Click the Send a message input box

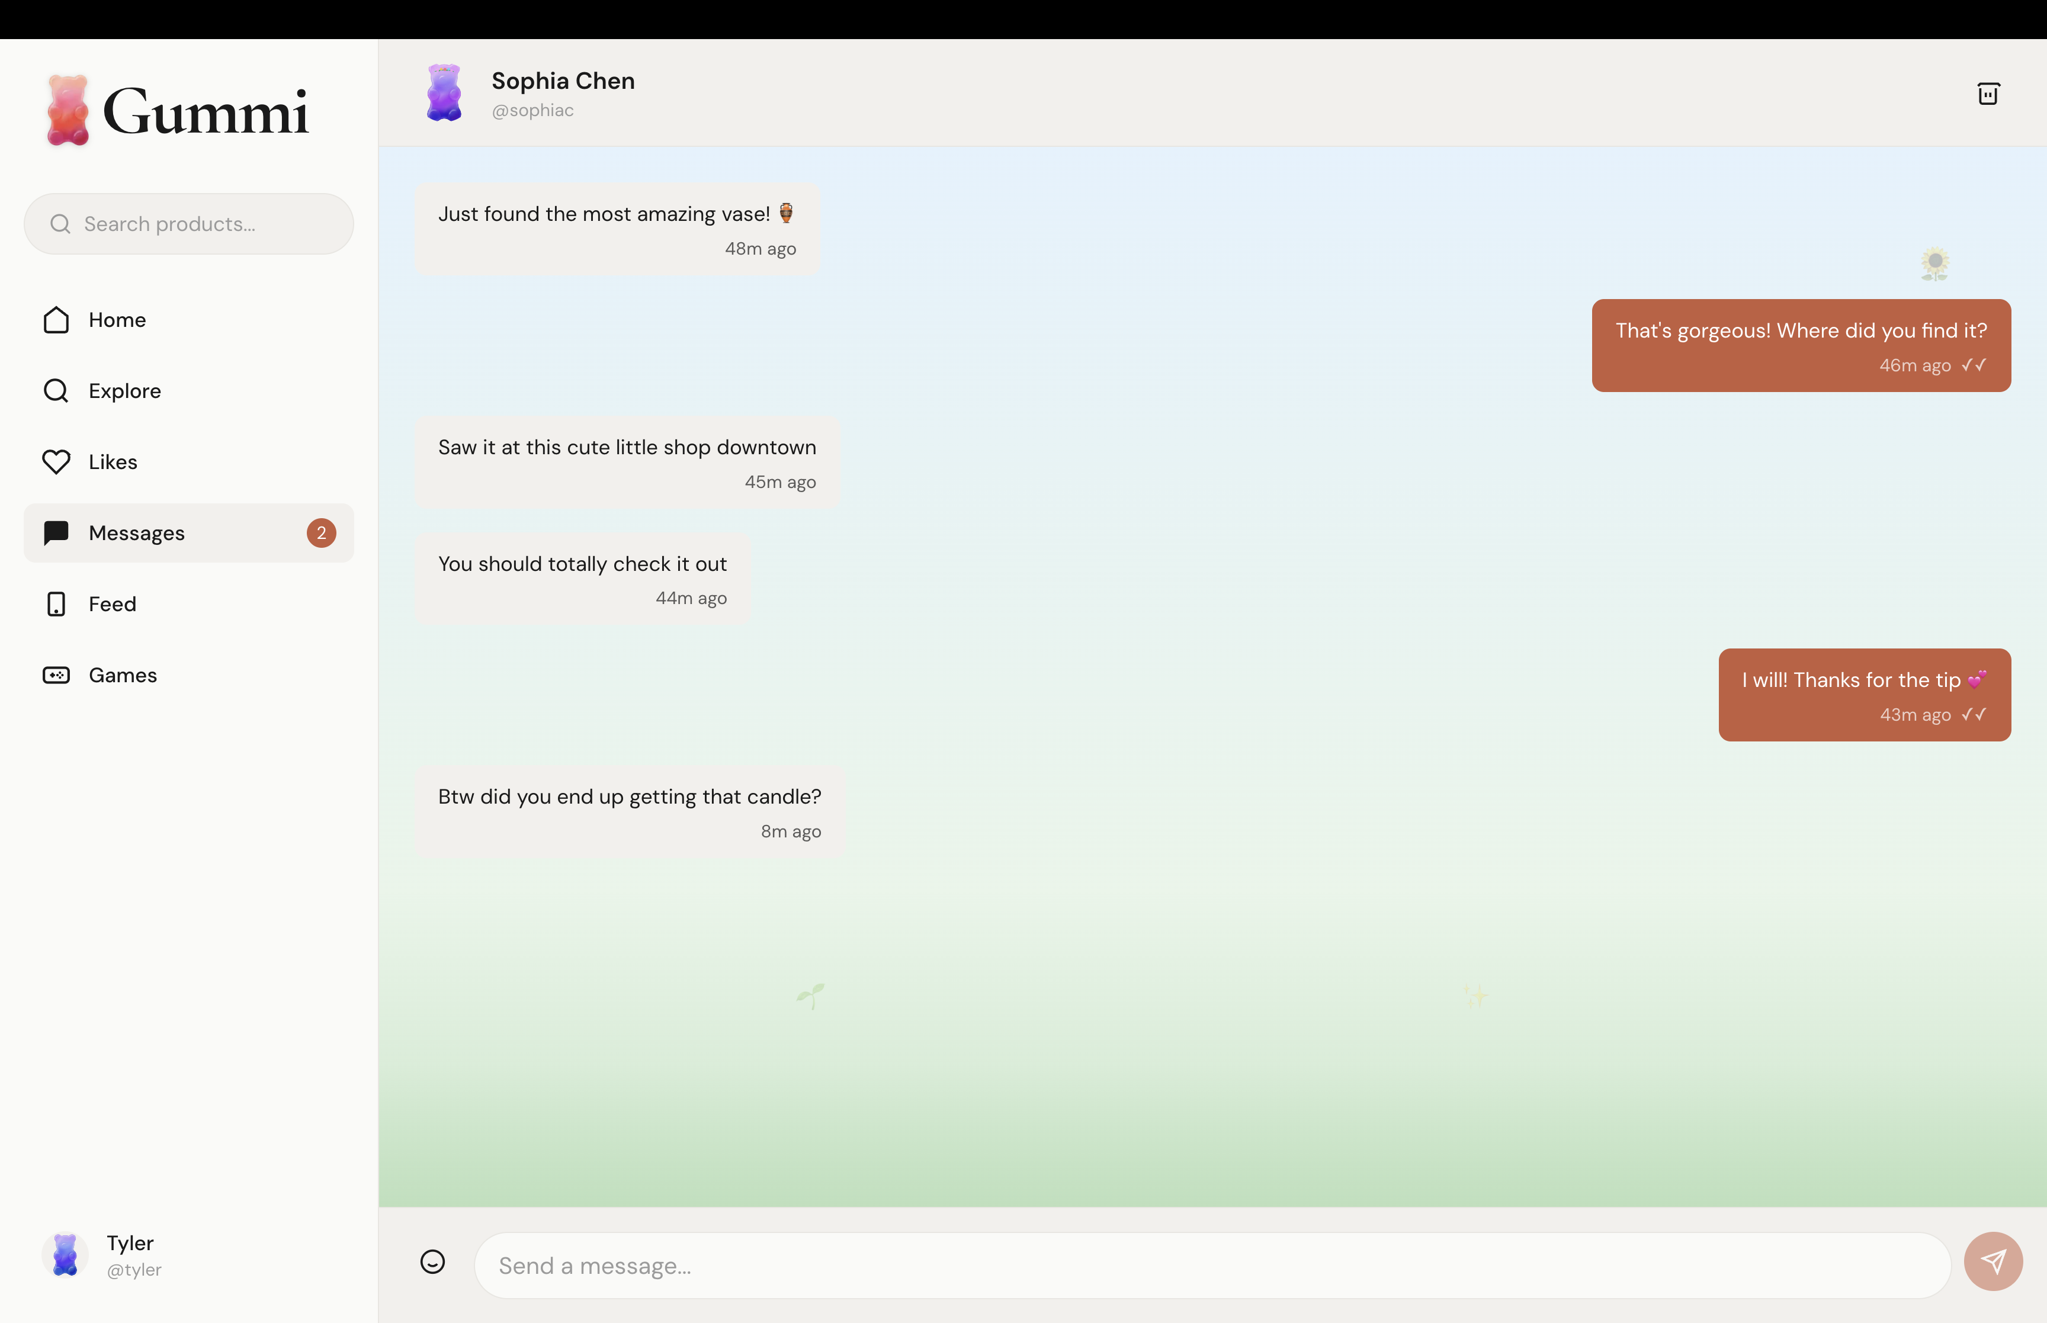1211,1266
